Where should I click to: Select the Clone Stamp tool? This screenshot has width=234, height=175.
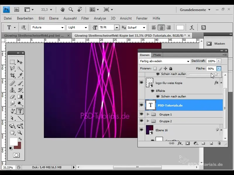(x=12, y=90)
